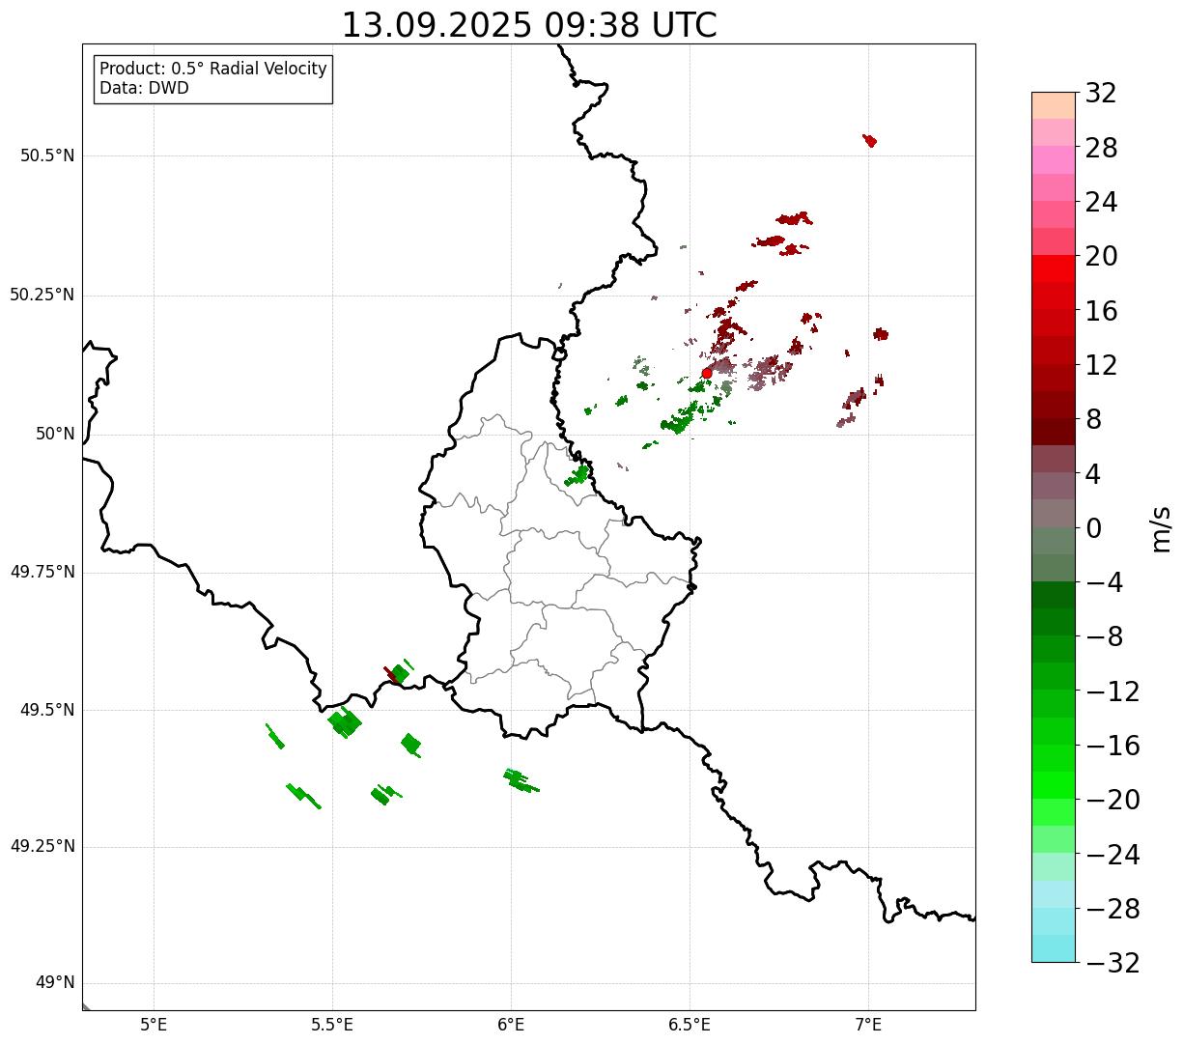Click the colorbar value 16
Screen dimensions: 1183x1044
click(x=1101, y=311)
